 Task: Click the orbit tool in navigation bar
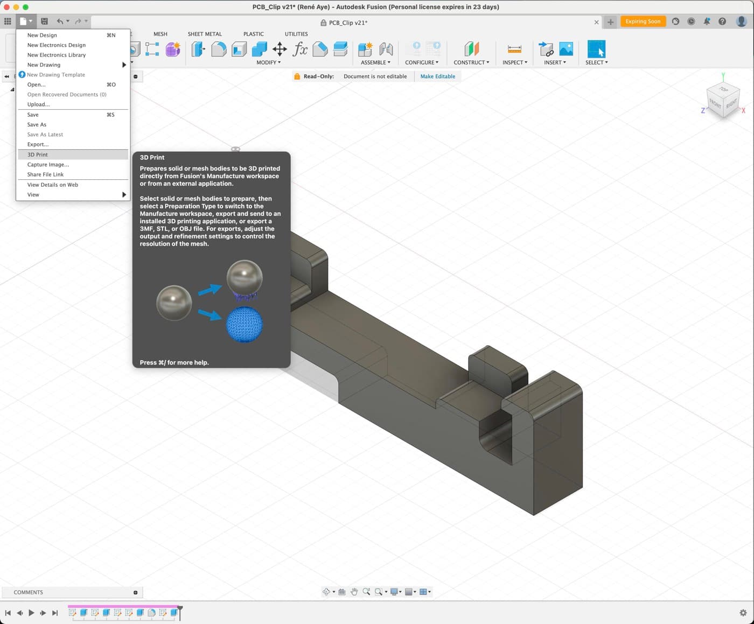click(326, 592)
